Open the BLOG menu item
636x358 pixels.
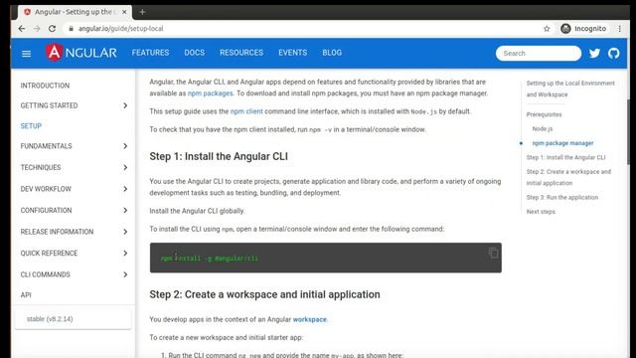332,53
